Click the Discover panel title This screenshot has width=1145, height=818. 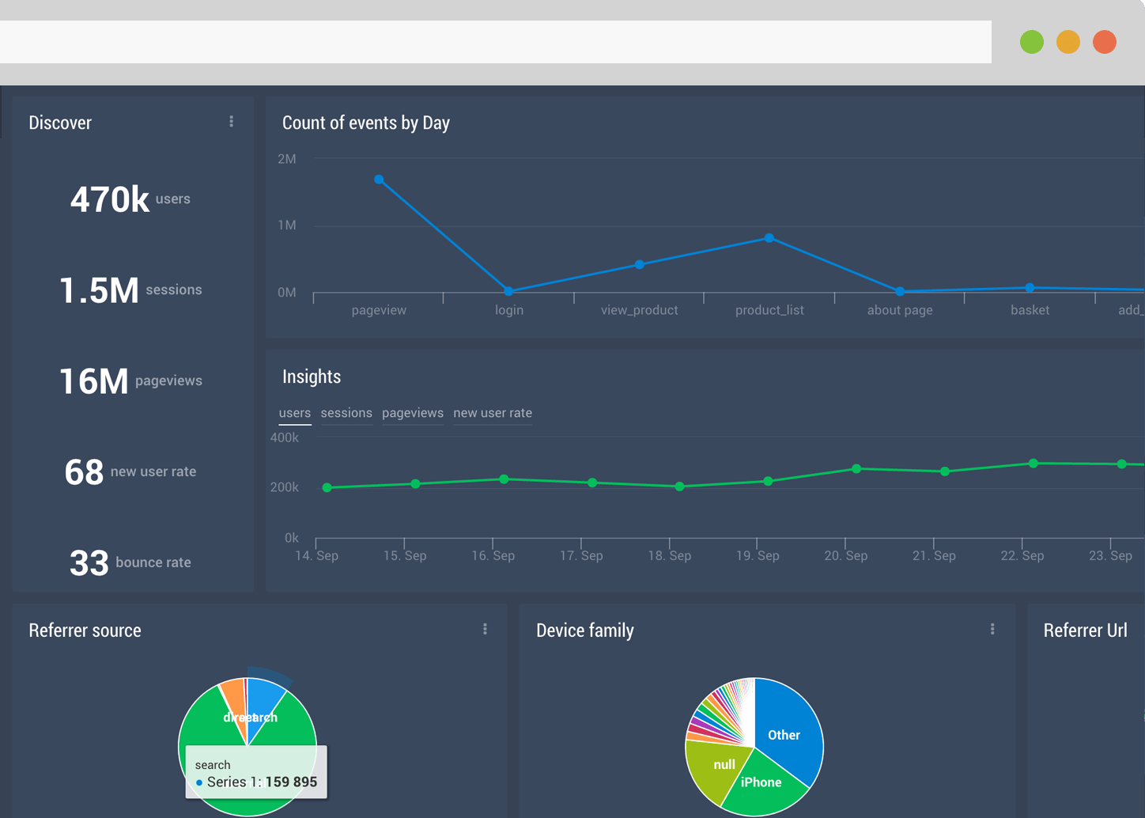60,123
